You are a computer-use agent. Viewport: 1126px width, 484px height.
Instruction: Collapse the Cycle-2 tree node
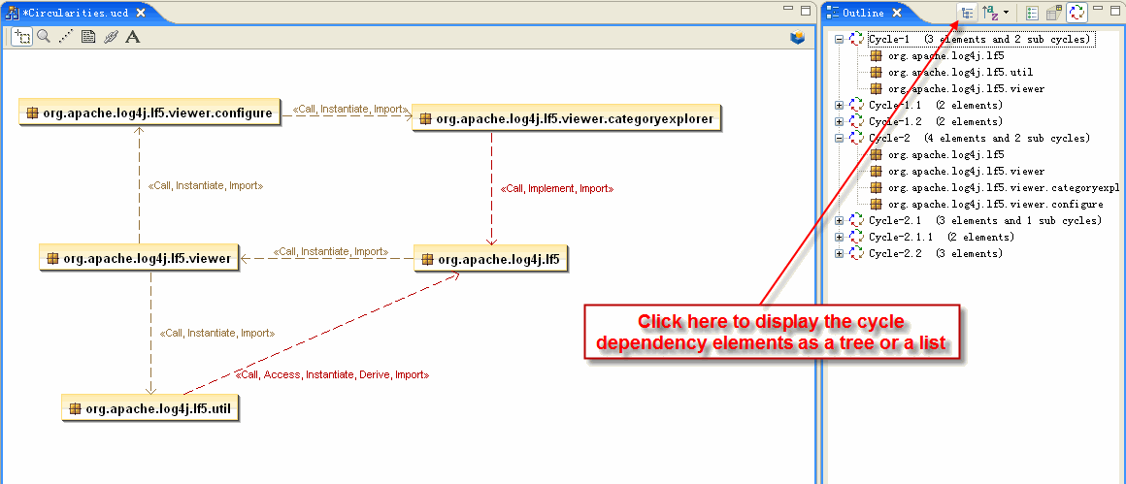(x=839, y=139)
